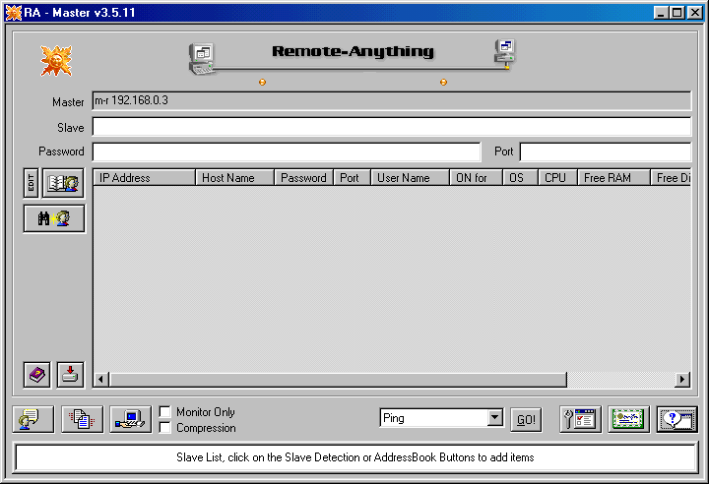
Task: Click the file transfer documents icon
Action: tap(82, 419)
